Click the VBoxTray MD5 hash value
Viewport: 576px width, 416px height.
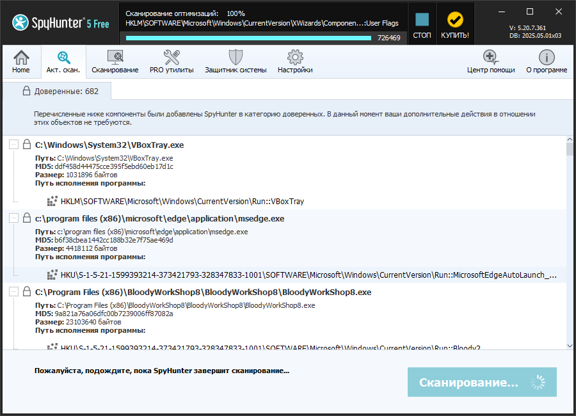tap(114, 166)
